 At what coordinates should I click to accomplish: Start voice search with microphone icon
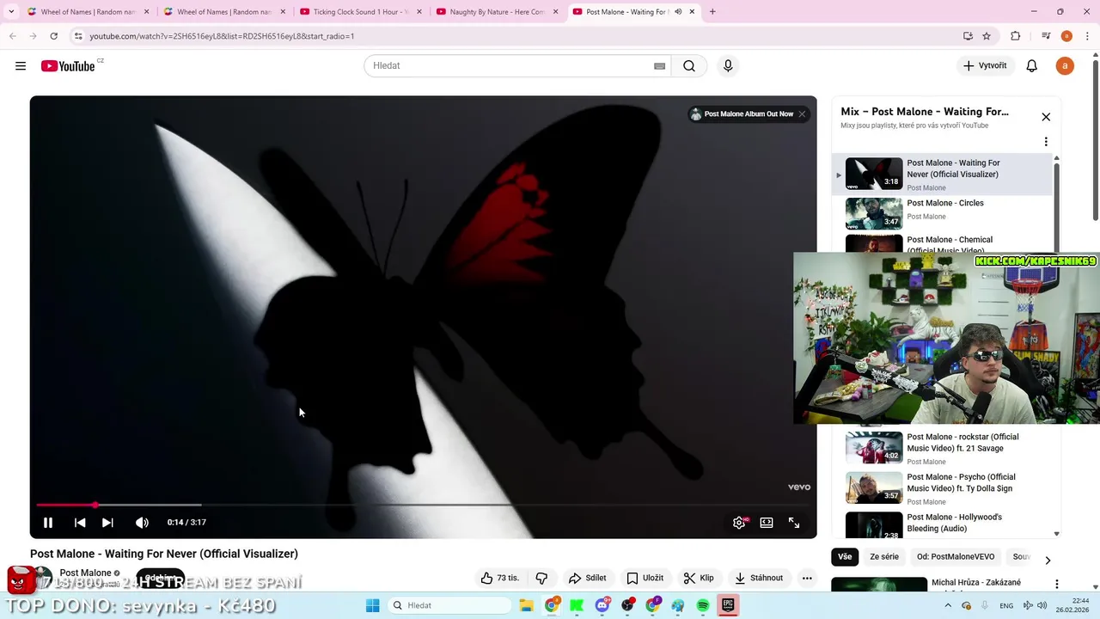coord(728,66)
